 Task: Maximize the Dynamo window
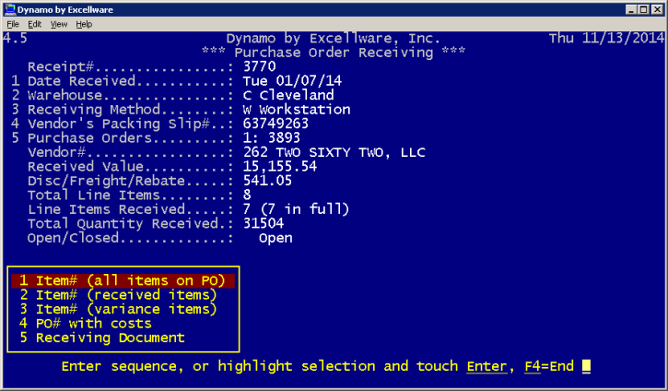point(644,9)
